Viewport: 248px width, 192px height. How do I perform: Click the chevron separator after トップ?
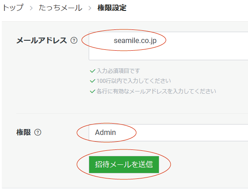click(31, 8)
